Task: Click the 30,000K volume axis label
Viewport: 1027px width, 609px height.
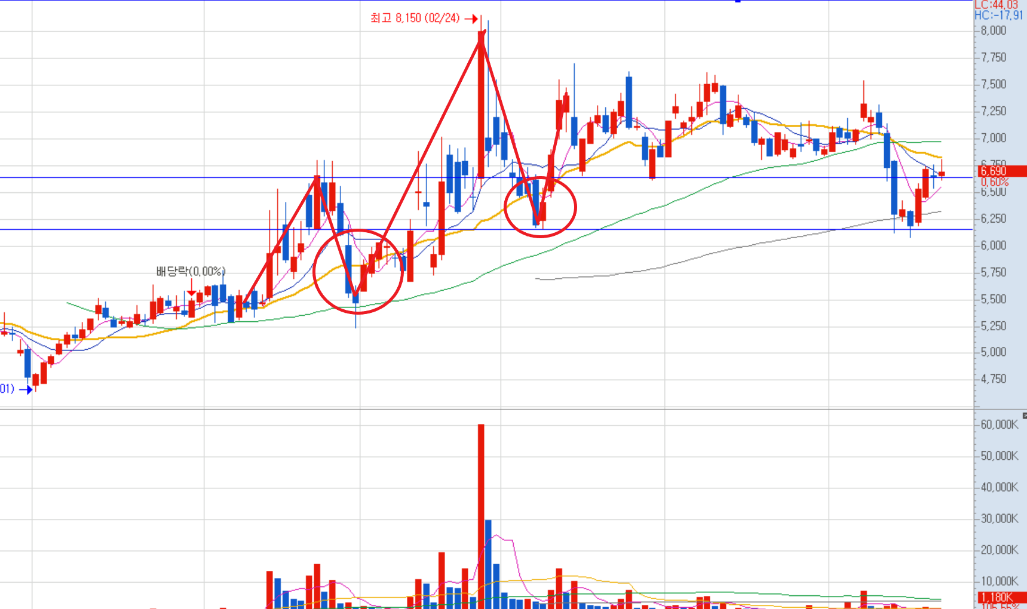Action: pyautogui.click(x=1000, y=519)
